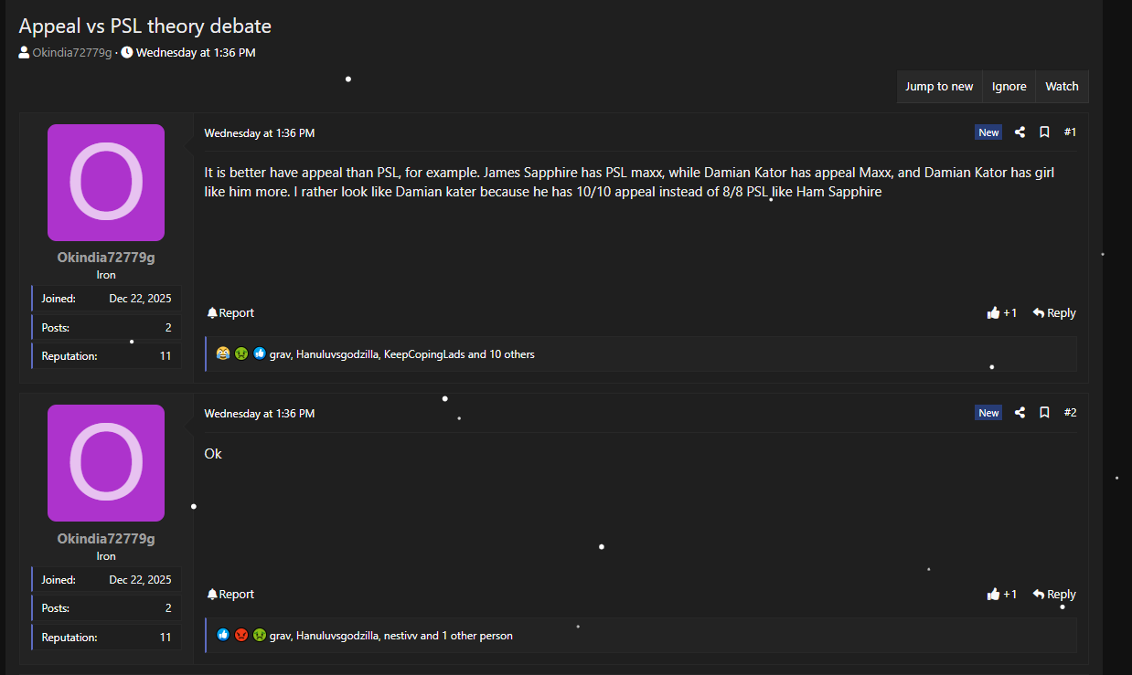
Task: Expand the "1 other person" reactions on post #2
Action: click(476, 636)
